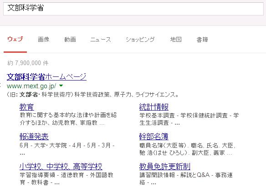Open the 動画 tab
The image size is (266, 192).
(70, 39)
